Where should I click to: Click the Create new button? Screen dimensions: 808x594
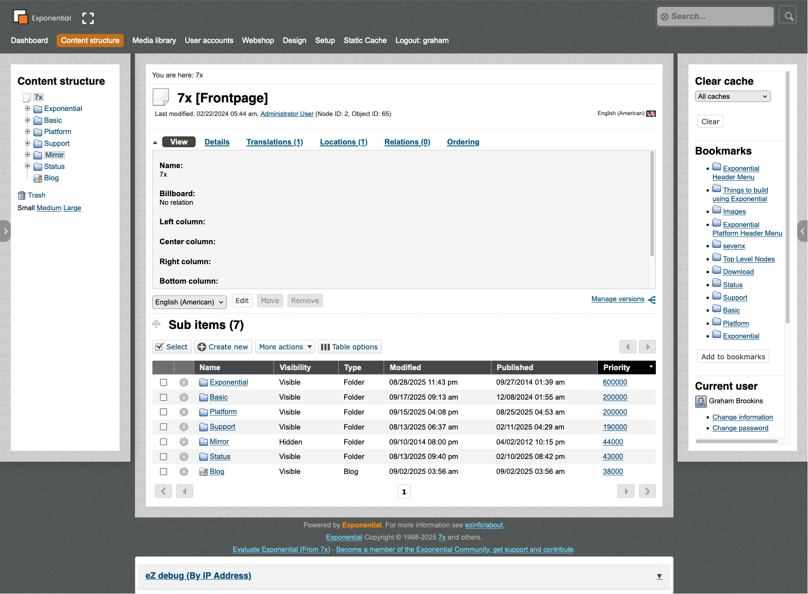pyautogui.click(x=223, y=347)
